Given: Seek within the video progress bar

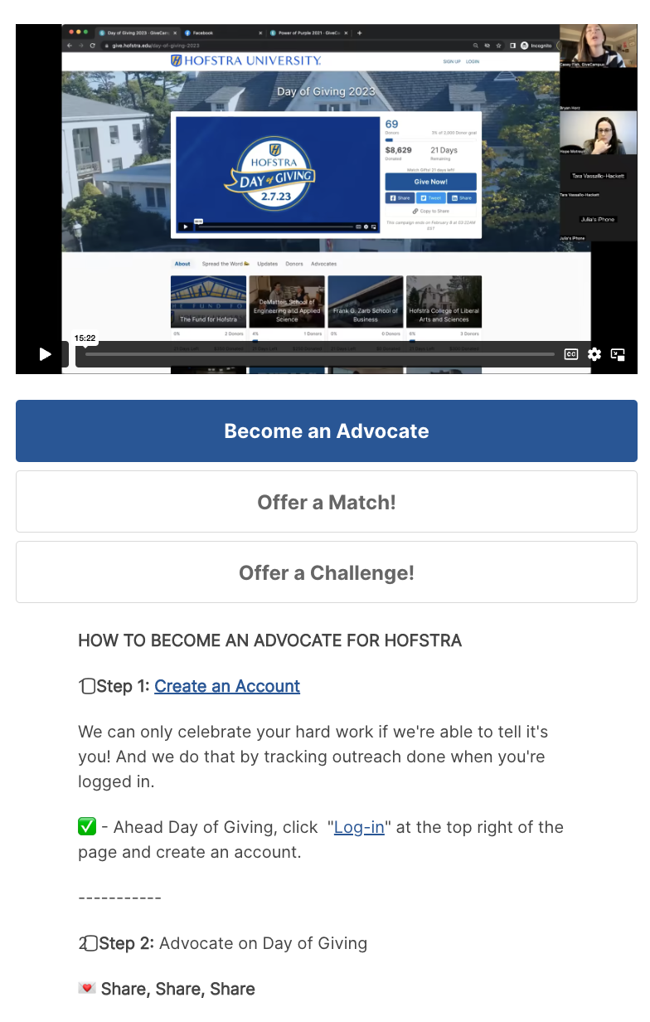Looking at the screenshot, I should [320, 354].
